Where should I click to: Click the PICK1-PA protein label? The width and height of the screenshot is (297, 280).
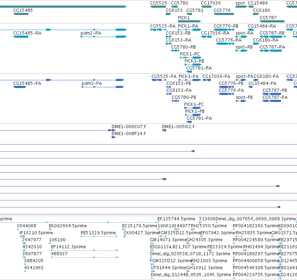(x=189, y=76)
